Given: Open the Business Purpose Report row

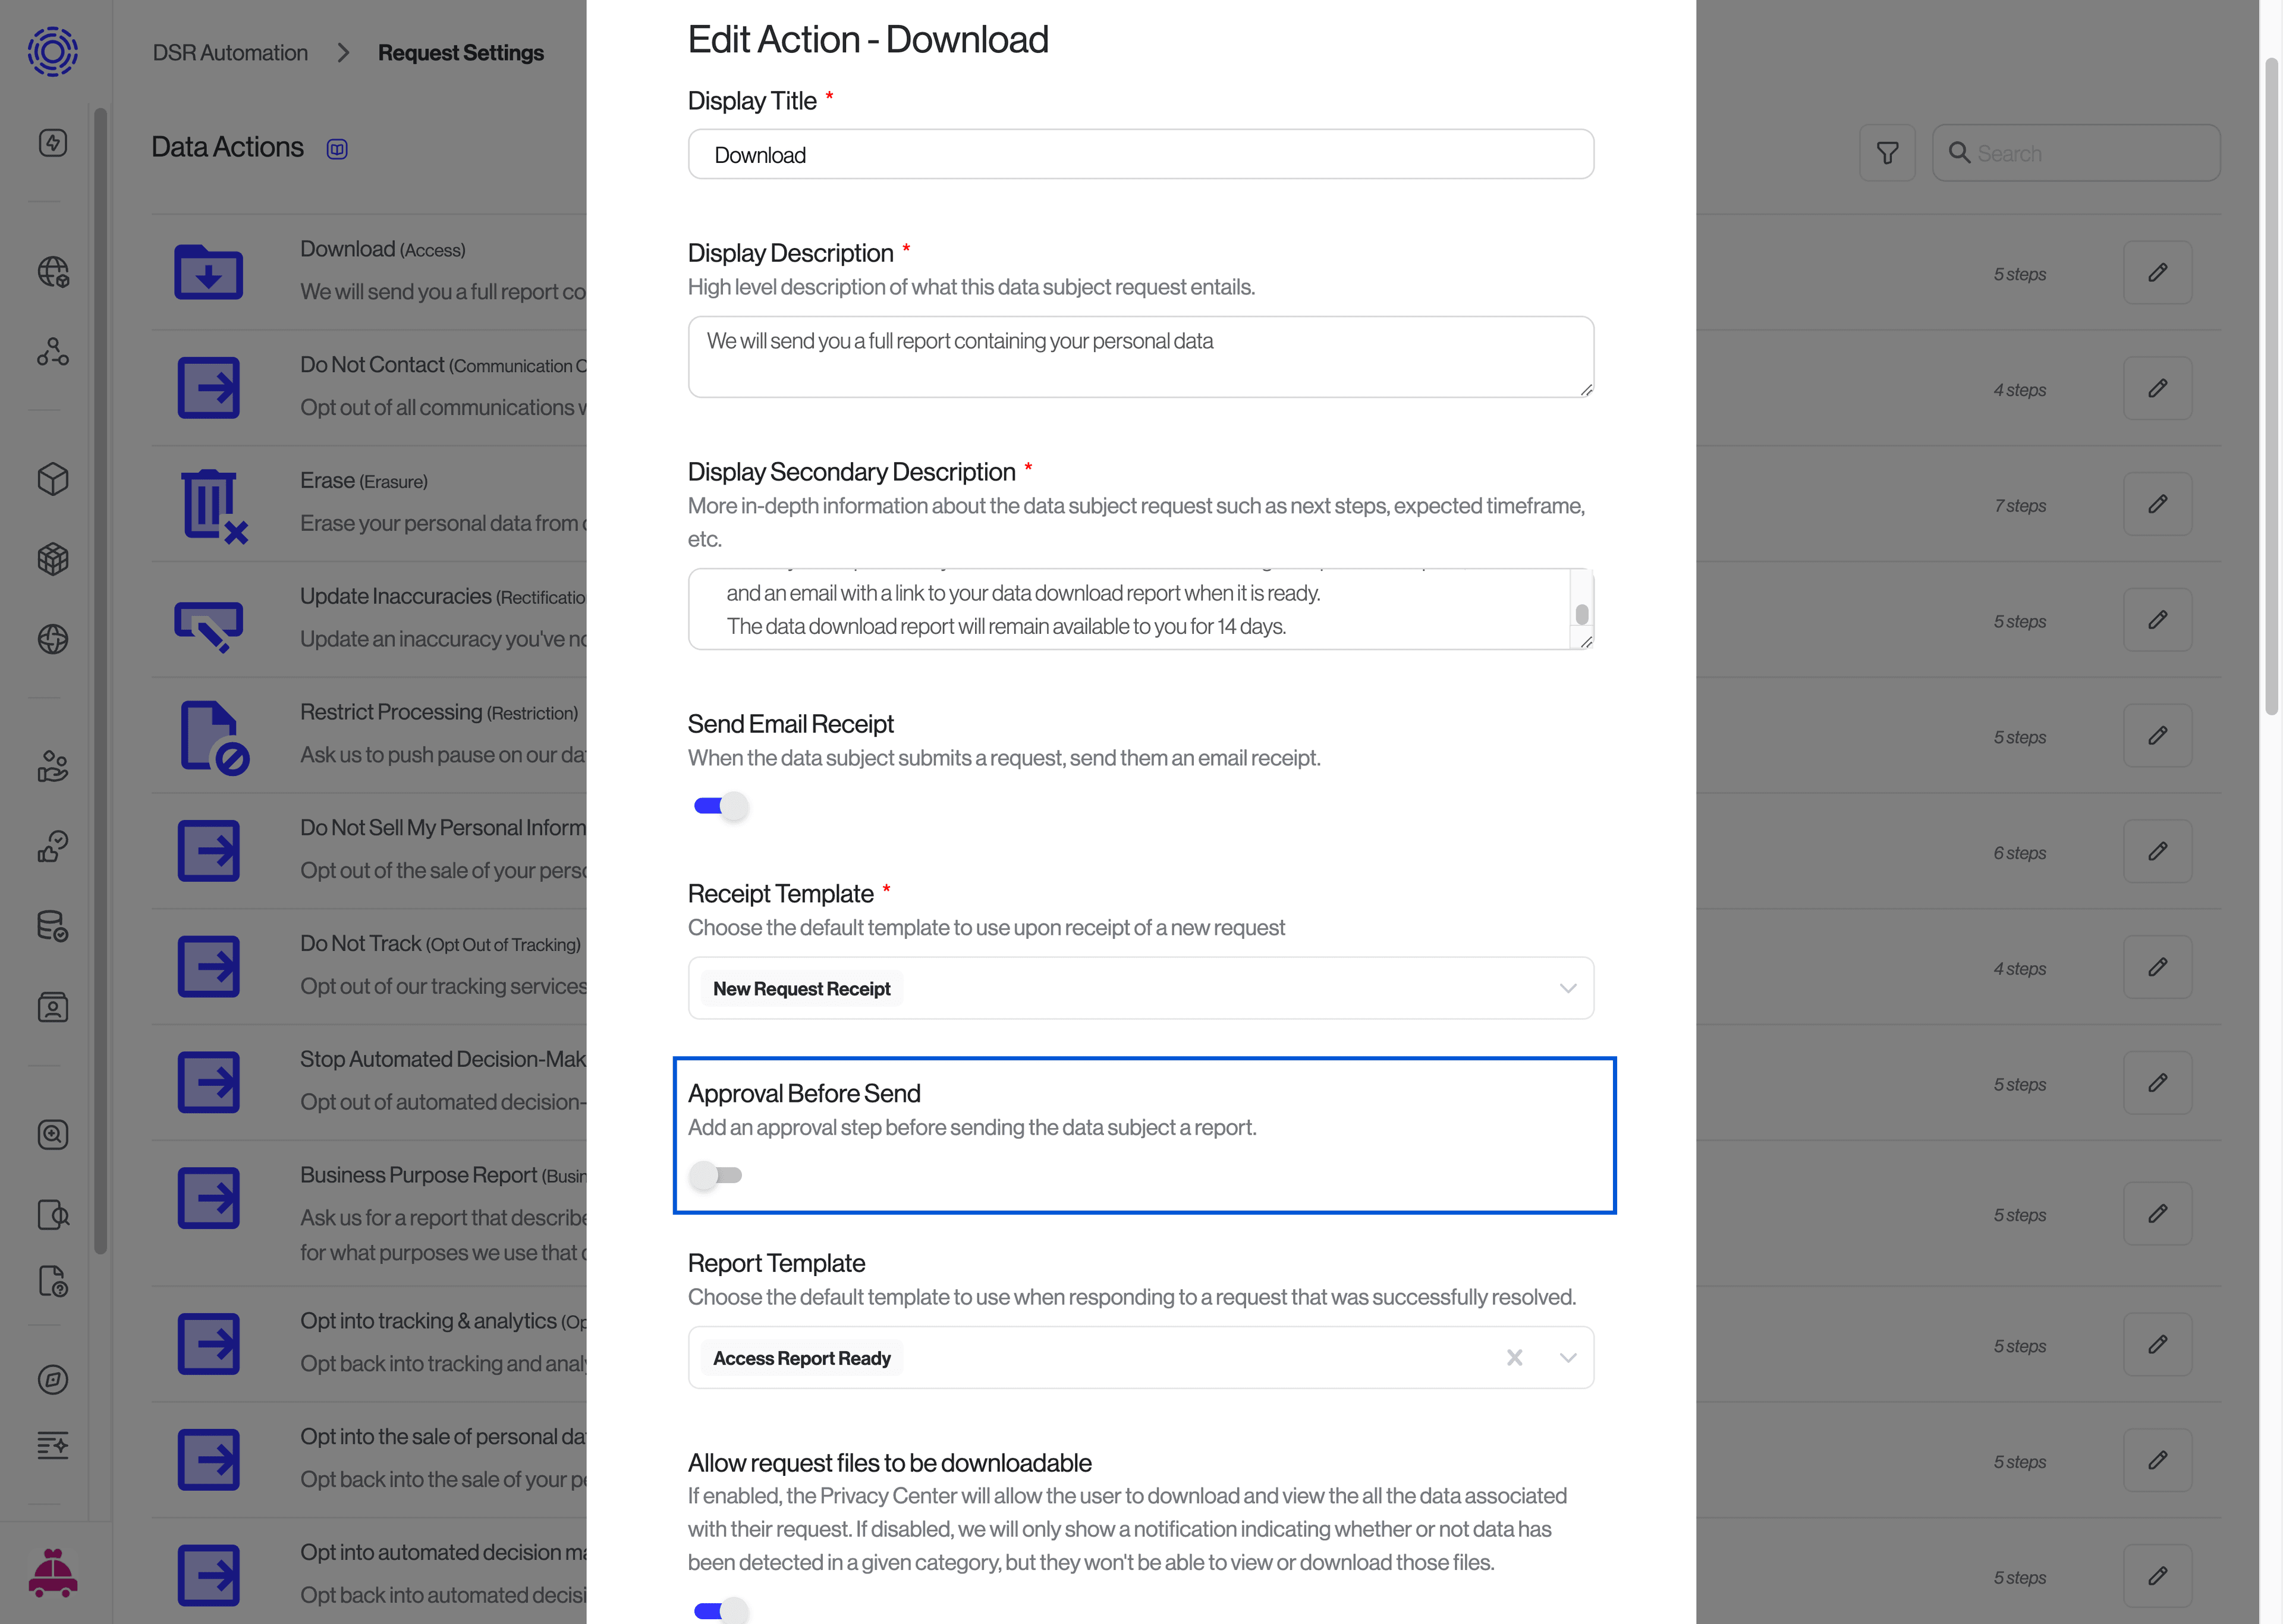Looking at the screenshot, I should pos(369,1213).
